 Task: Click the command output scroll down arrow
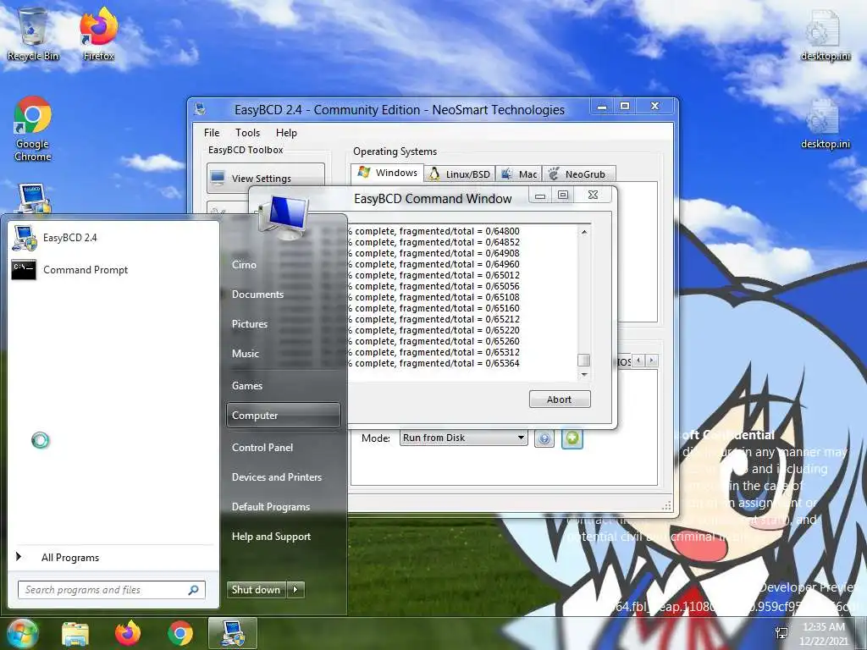[x=584, y=374]
